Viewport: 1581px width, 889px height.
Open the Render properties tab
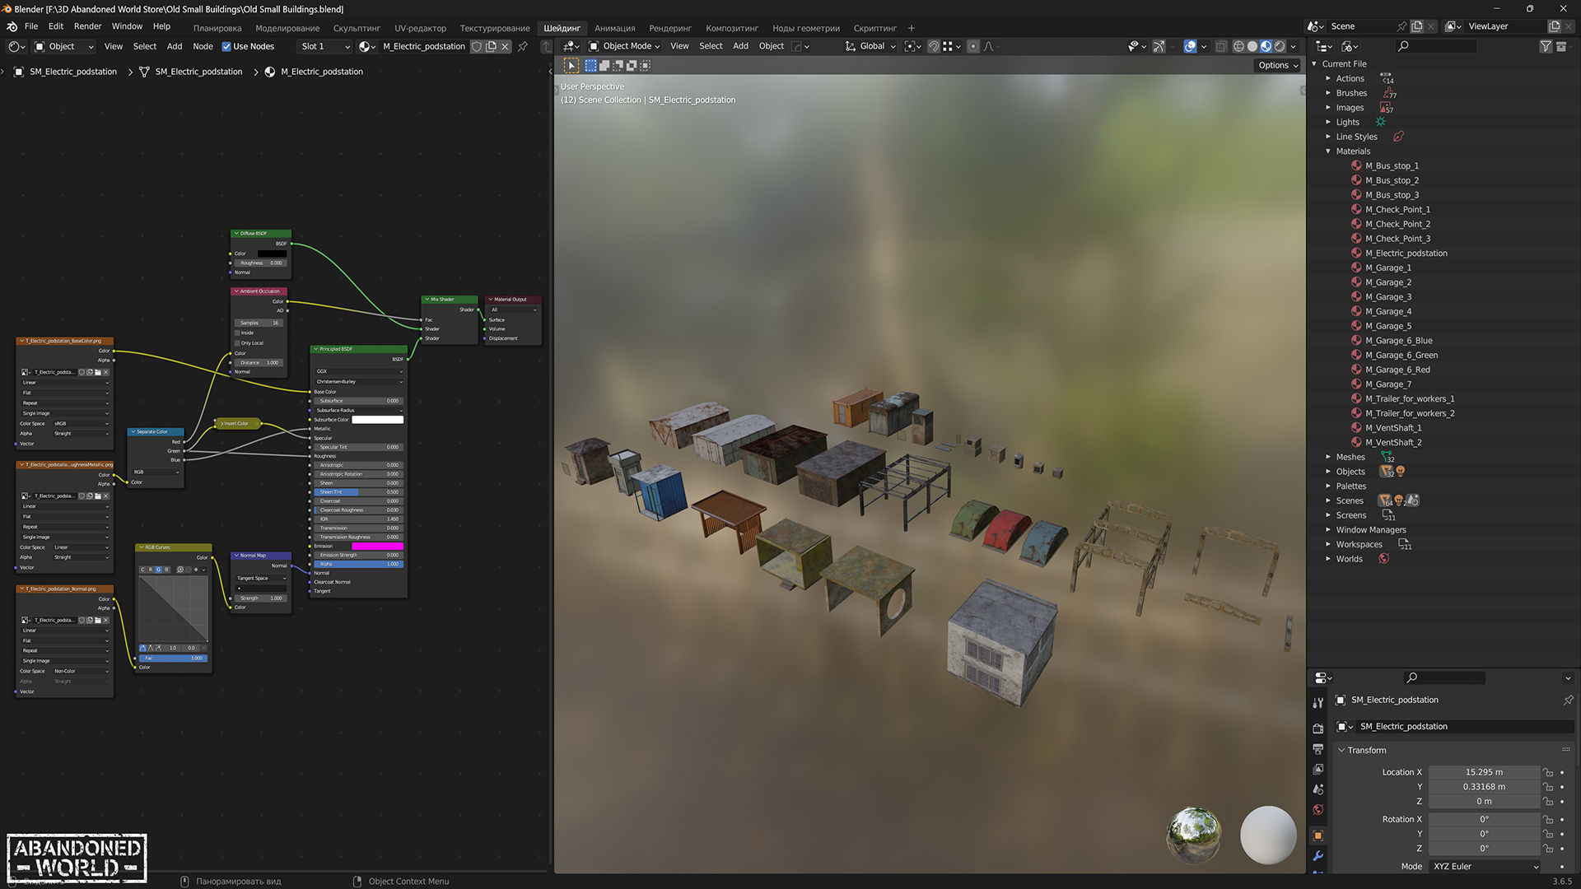click(x=1318, y=728)
